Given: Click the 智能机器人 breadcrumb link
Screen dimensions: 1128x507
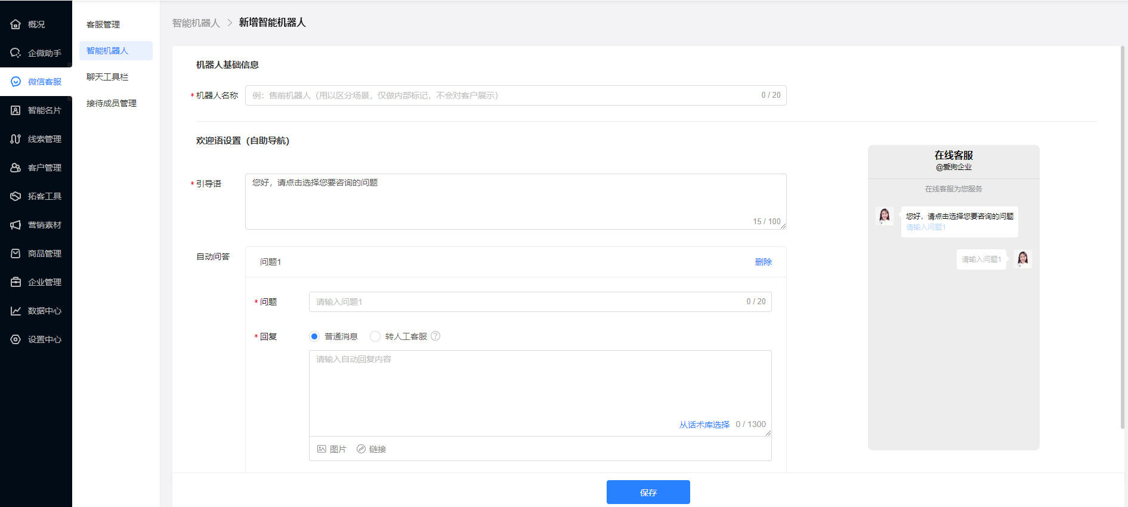Looking at the screenshot, I should coord(196,23).
